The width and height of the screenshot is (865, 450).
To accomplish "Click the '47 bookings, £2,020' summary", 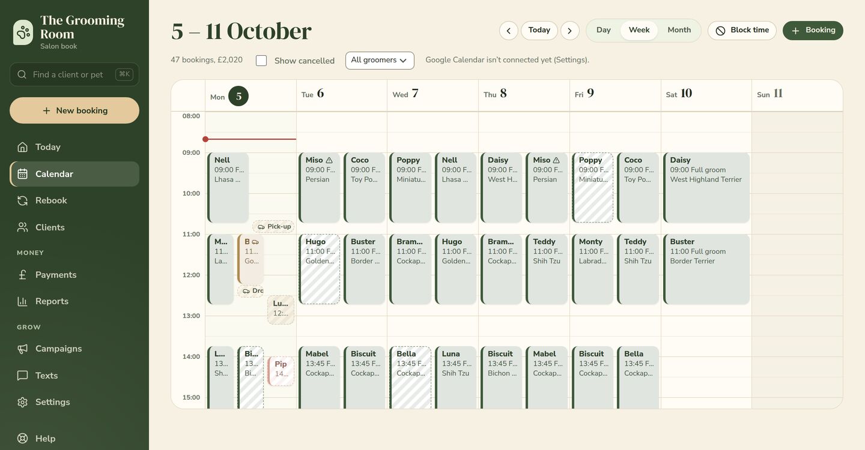I will point(207,60).
